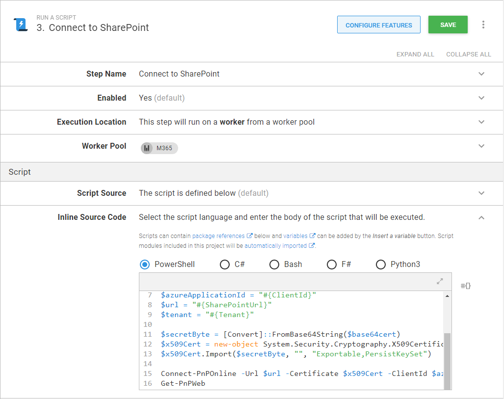The height and width of the screenshot is (399, 504).
Task: Expand the Step Name section
Action: tap(481, 74)
